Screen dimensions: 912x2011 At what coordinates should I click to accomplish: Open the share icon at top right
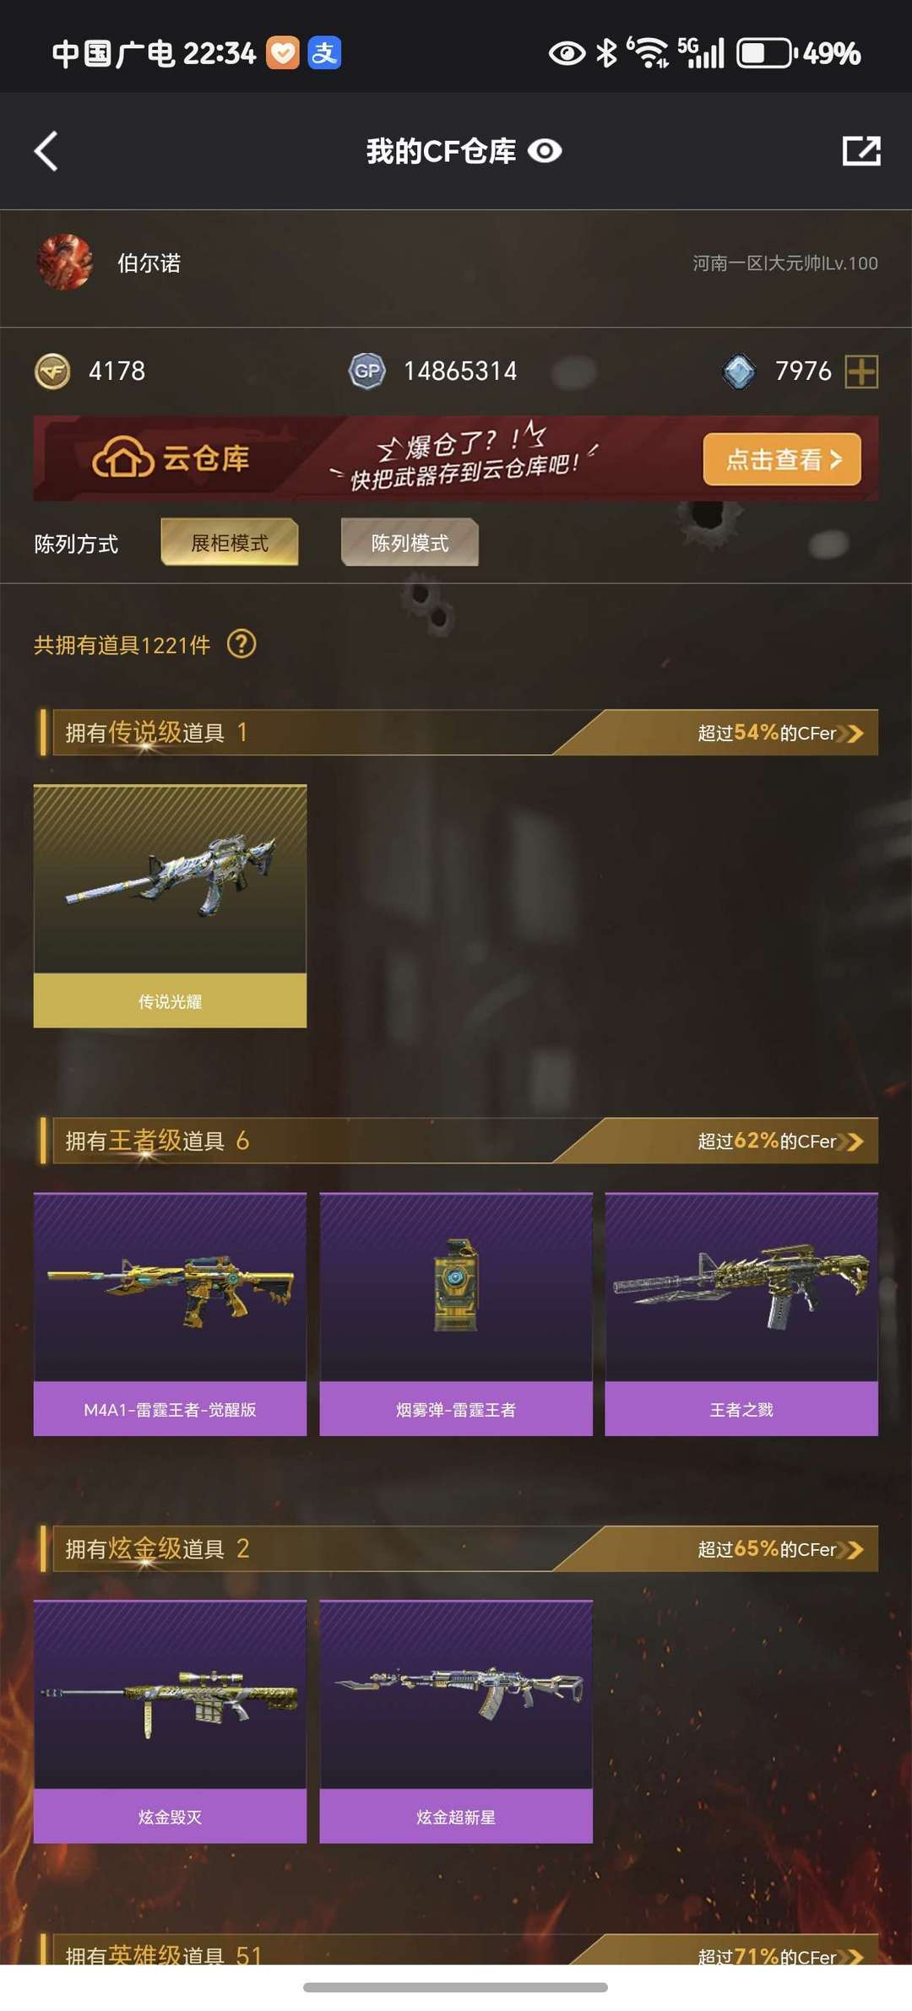pyautogui.click(x=861, y=151)
